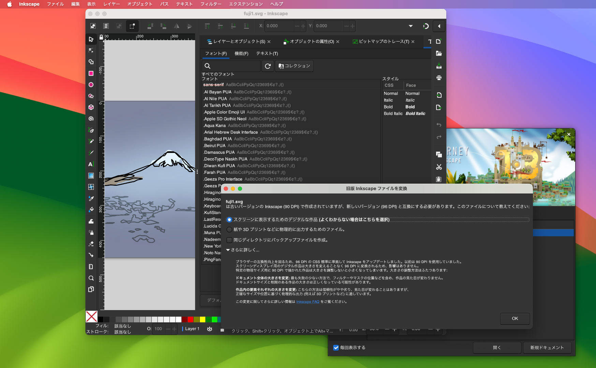Select the Rectangle tool
This screenshot has width=596, height=368.
coord(91,73)
